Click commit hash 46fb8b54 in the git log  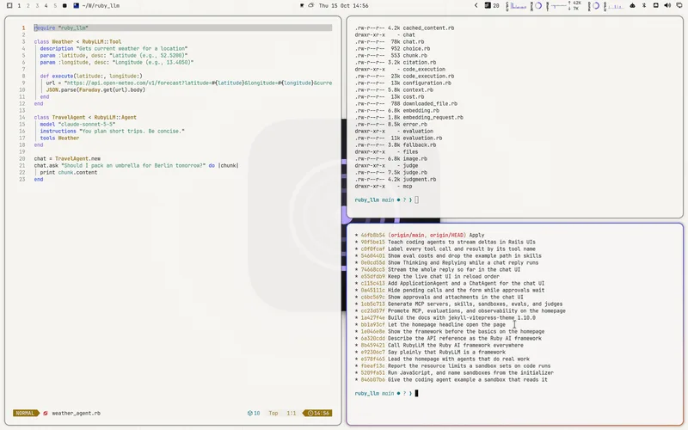tap(372, 235)
